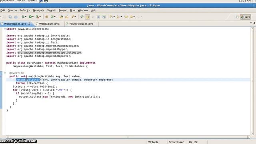Open the Debug dropdown arrow

(x=26, y=17)
